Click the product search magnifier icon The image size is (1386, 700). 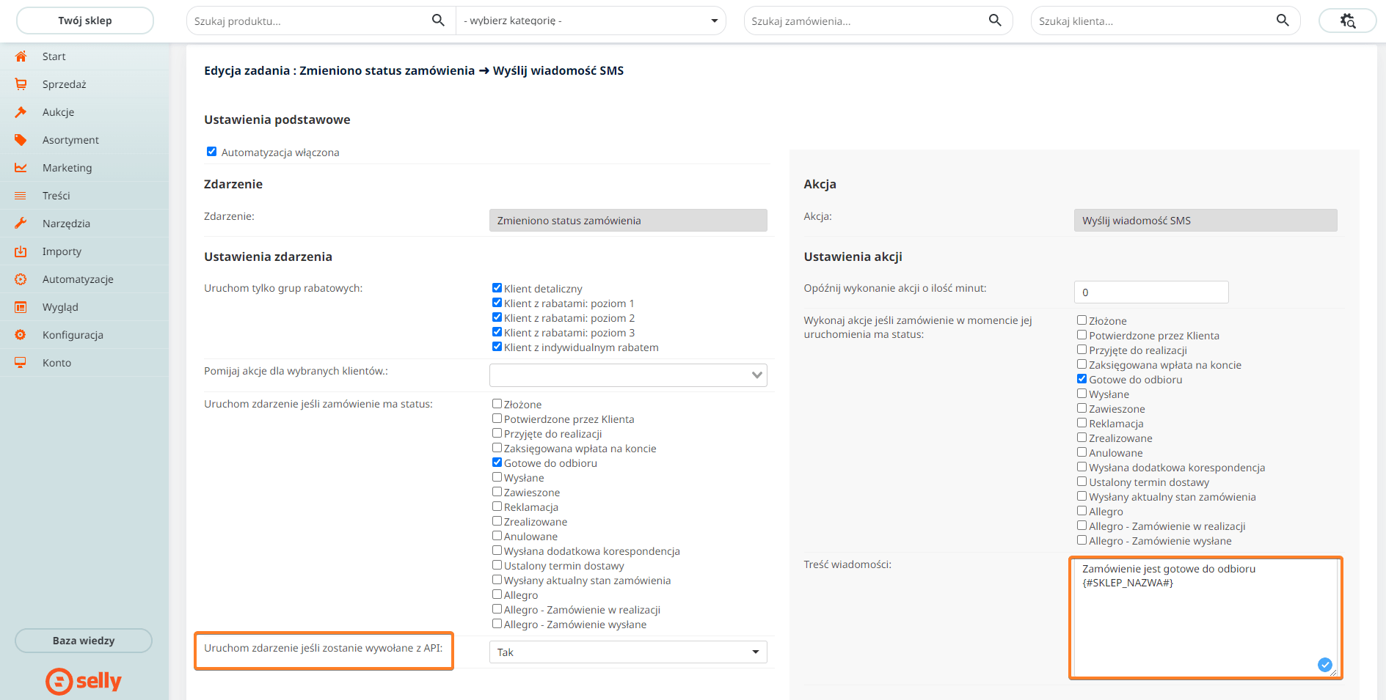tap(438, 21)
